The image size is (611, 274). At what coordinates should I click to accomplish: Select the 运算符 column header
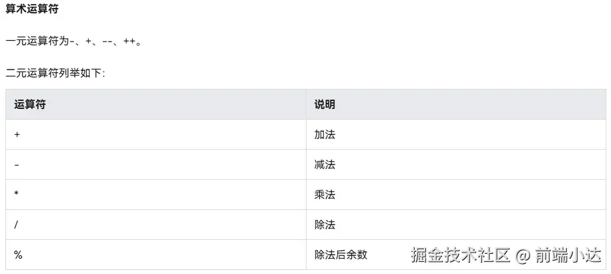[x=30, y=105]
